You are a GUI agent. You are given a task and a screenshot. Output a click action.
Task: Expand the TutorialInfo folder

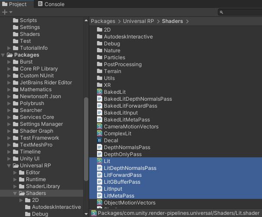coord(9,48)
